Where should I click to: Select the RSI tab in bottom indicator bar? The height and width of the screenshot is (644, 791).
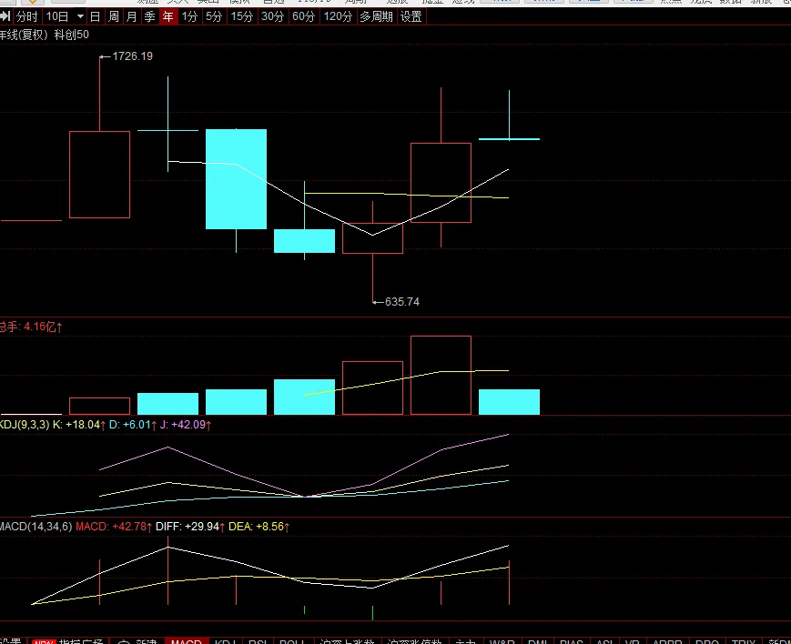tap(258, 641)
